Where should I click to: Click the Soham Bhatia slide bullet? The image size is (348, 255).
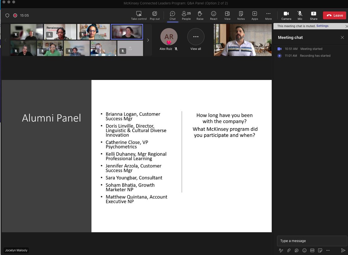[x=130, y=187]
